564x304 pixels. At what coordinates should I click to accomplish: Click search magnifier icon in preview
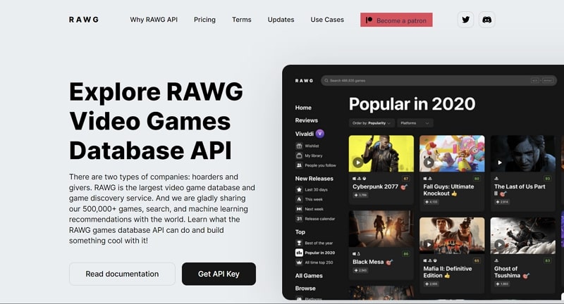click(326, 80)
